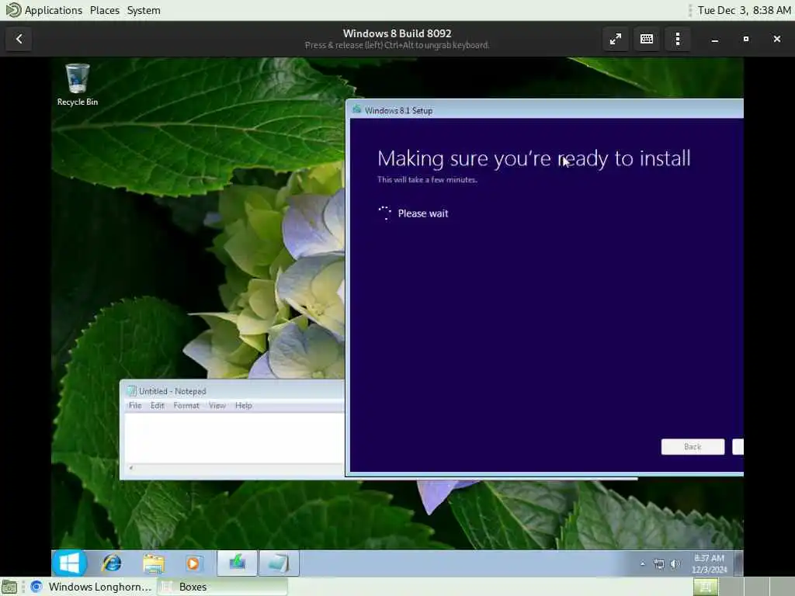Click Notepad horizontal scrollbar left arrow

(x=130, y=468)
